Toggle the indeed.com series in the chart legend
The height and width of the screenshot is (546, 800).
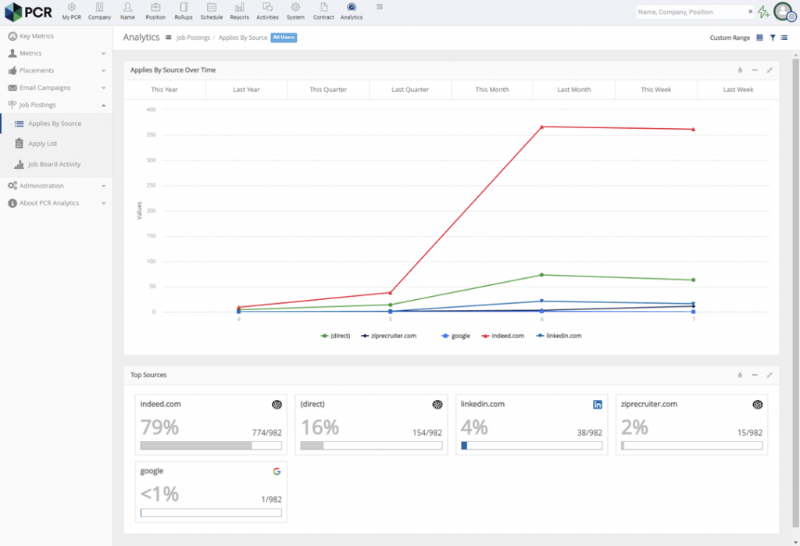pyautogui.click(x=506, y=335)
